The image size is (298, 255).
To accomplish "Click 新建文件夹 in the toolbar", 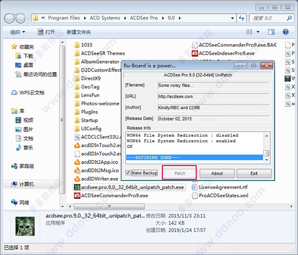I will coord(78,32).
